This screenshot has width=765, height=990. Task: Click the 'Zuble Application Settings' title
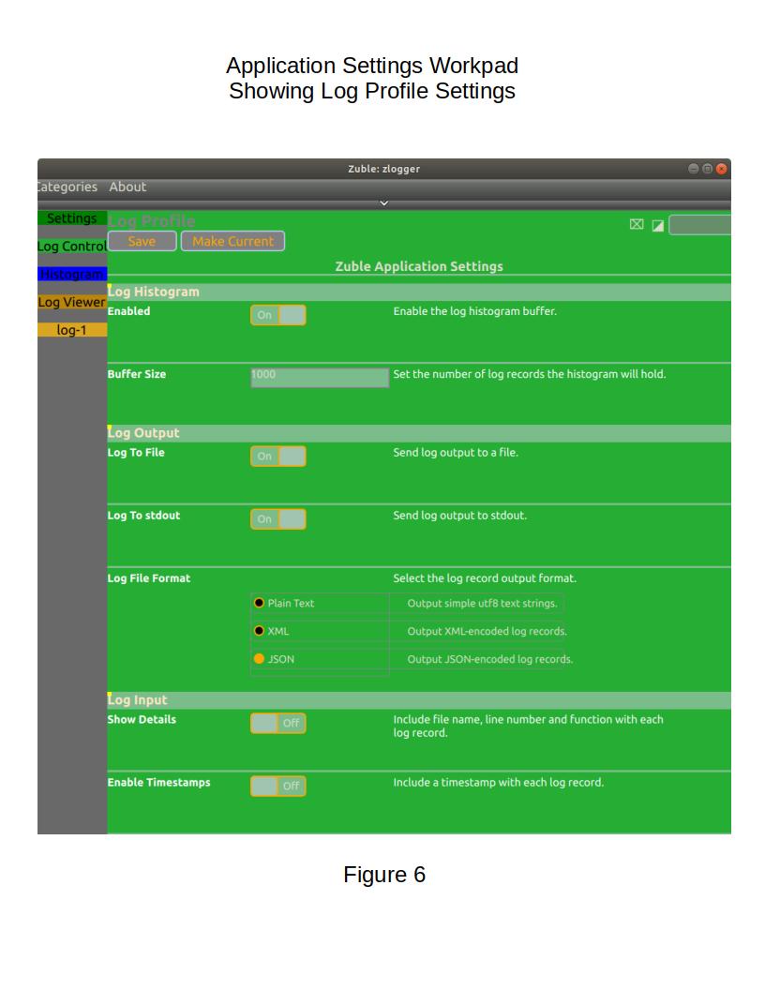tap(419, 266)
